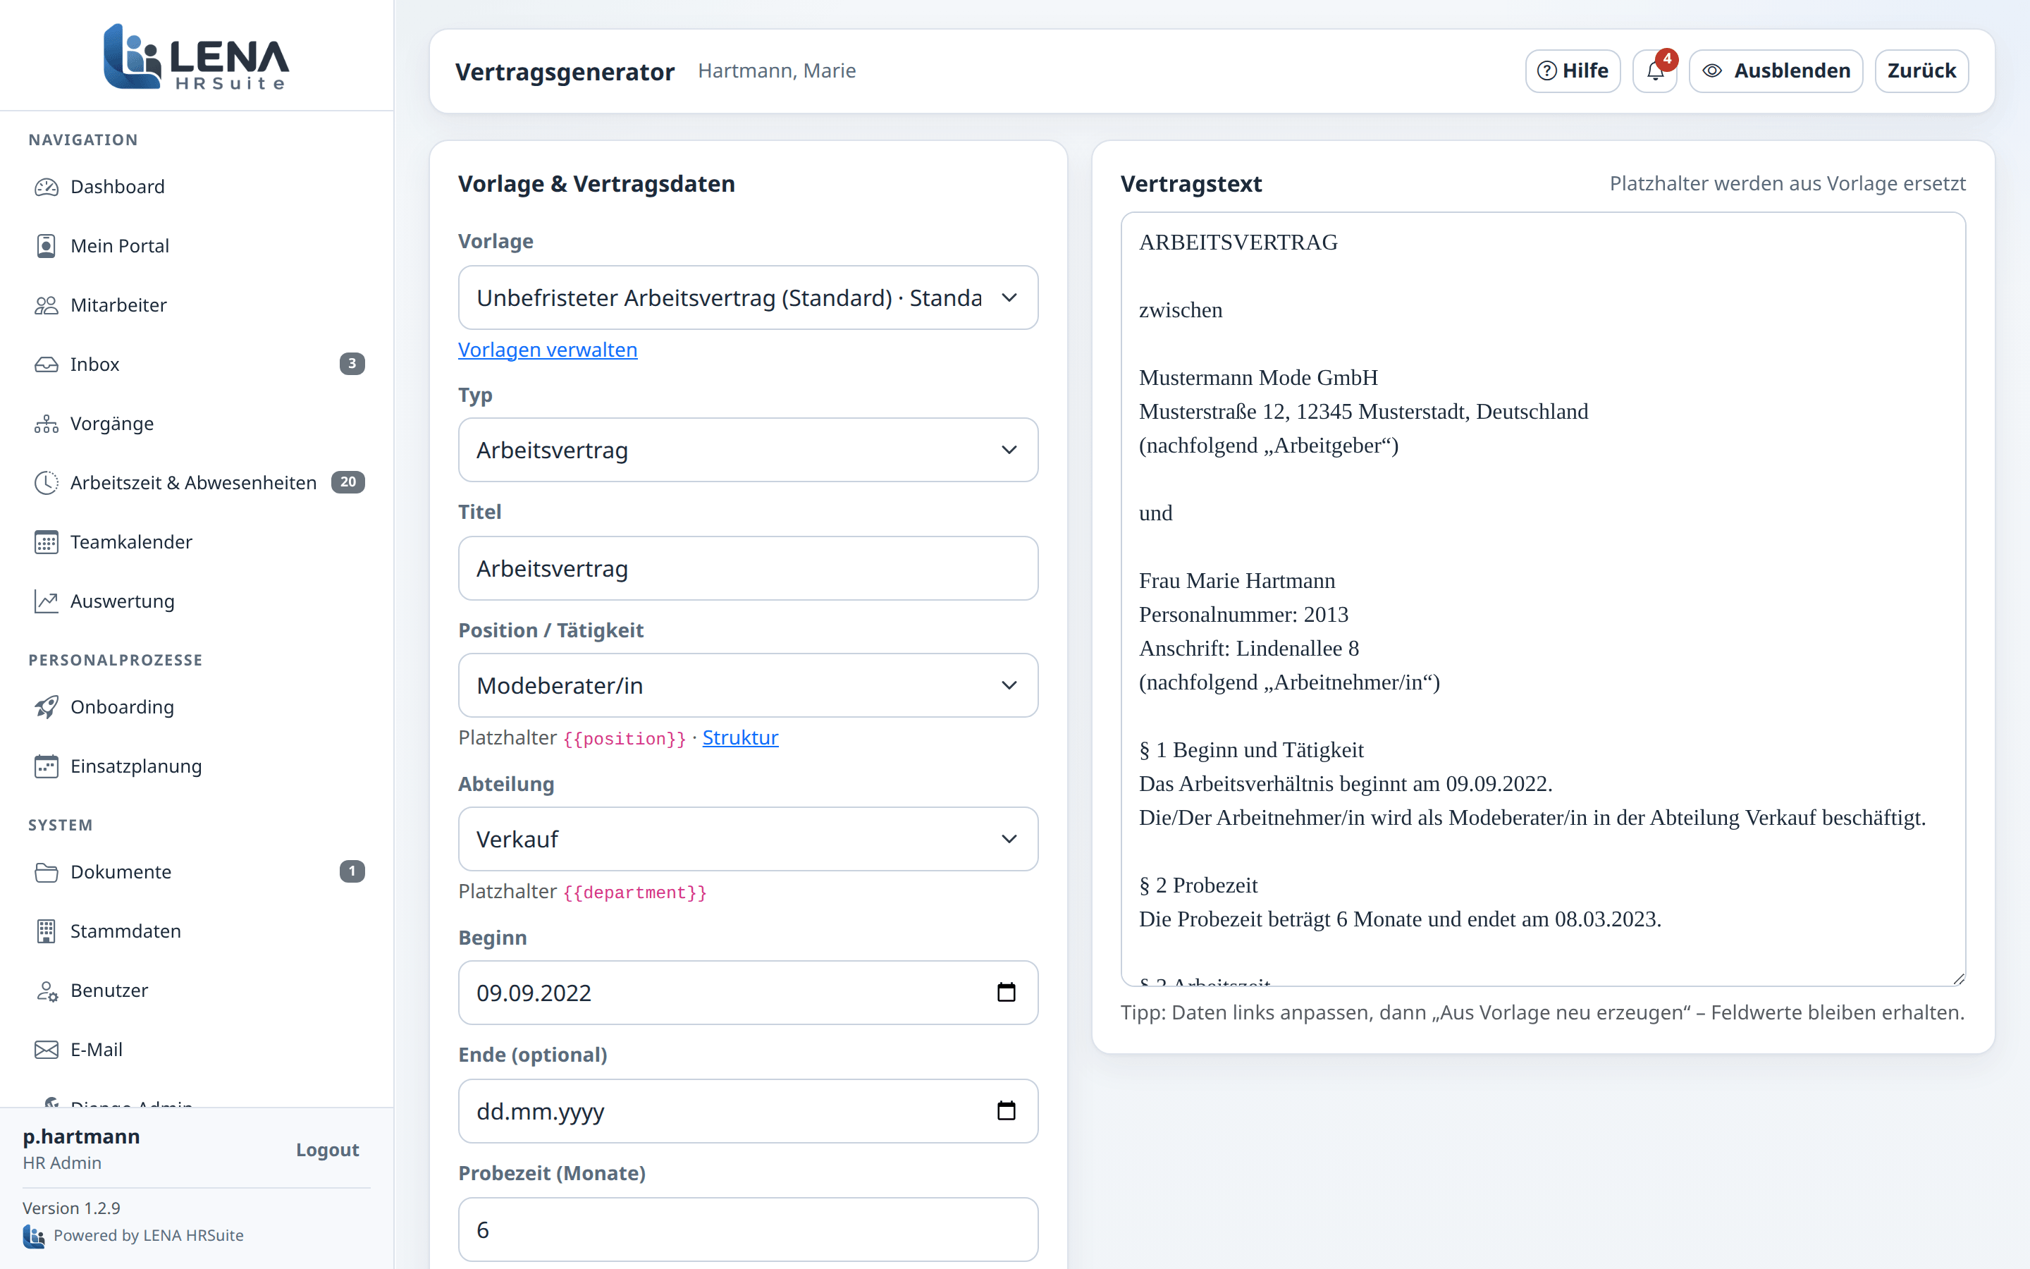This screenshot has width=2030, height=1269.
Task: Click the '§ 2 Probezeit' line
Action: point(1198,885)
